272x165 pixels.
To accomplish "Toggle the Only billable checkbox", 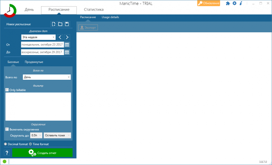I will click(x=7, y=90).
